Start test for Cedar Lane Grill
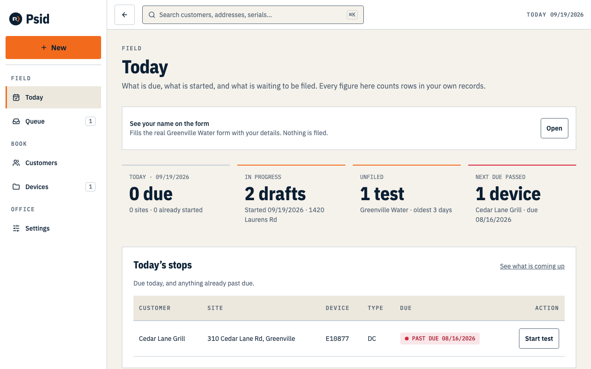Image resolution: width=591 pixels, height=369 pixels. (x=539, y=339)
